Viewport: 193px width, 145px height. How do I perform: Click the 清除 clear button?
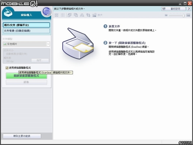click(x=26, y=82)
